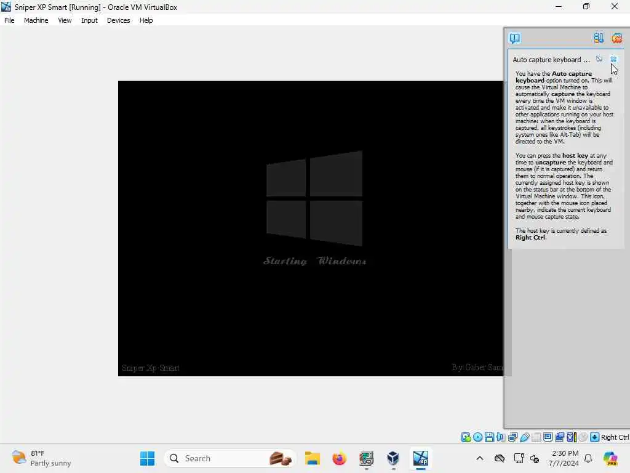This screenshot has width=630, height=473.
Task: Click the Auto capture keyboard notification title
Action: tap(551, 60)
